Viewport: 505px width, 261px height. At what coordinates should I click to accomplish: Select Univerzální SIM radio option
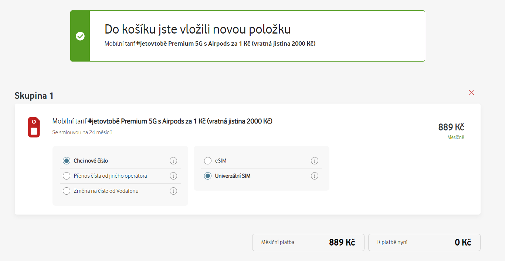[x=208, y=176]
